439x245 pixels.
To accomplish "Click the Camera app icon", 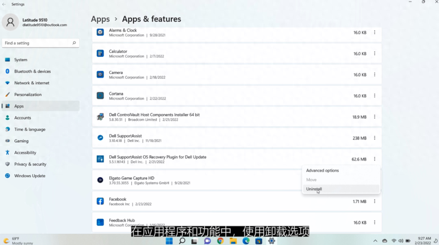I will click(100, 75).
